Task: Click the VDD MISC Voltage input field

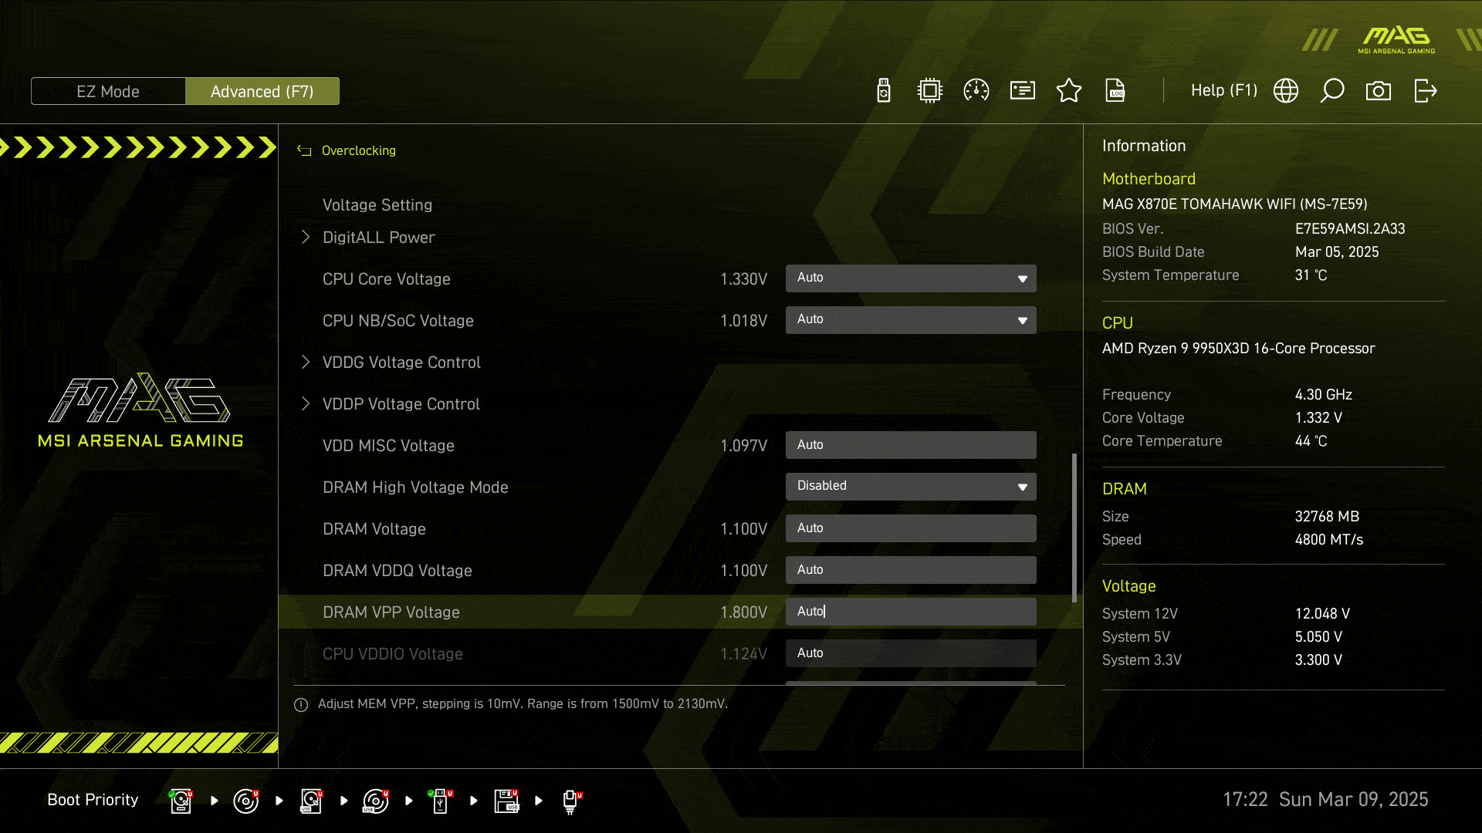Action: click(911, 445)
